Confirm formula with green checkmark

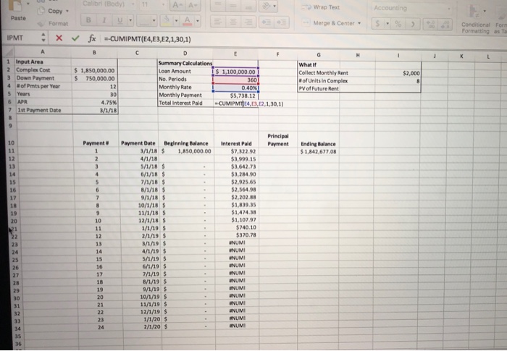(x=75, y=38)
